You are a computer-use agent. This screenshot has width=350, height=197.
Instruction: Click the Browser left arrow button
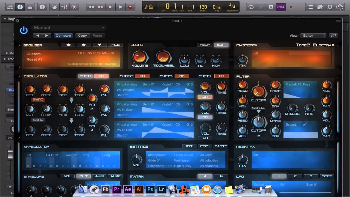(68, 45)
